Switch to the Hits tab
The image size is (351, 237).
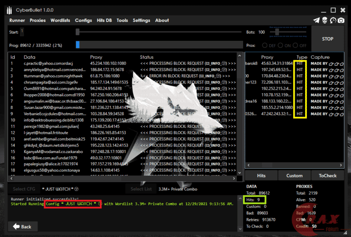click(x=261, y=176)
